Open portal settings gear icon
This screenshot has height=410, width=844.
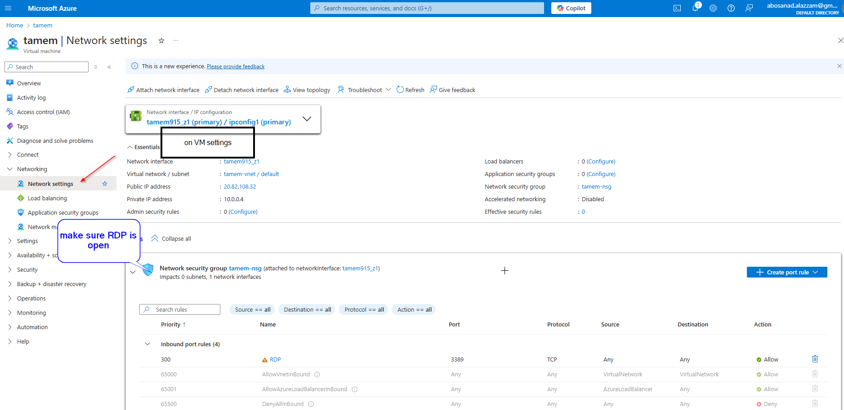713,8
